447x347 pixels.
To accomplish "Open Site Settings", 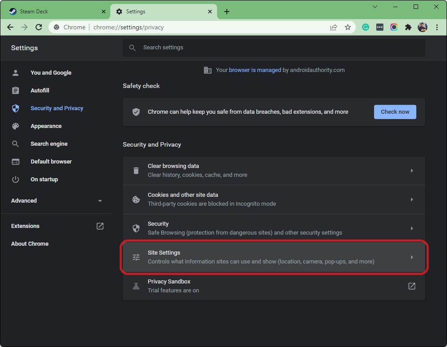I will point(274,257).
